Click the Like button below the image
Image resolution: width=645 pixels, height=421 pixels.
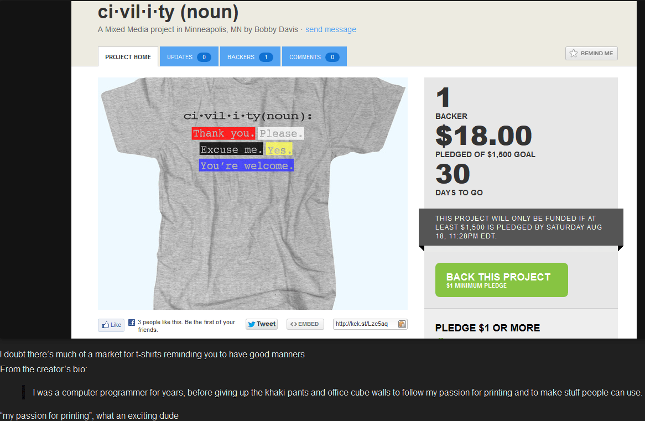[111, 325]
